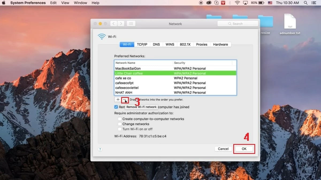The width and height of the screenshot is (321, 180).
Task: Click the Bluetooth icon in menu bar
Action: pyautogui.click(x=230, y=3)
